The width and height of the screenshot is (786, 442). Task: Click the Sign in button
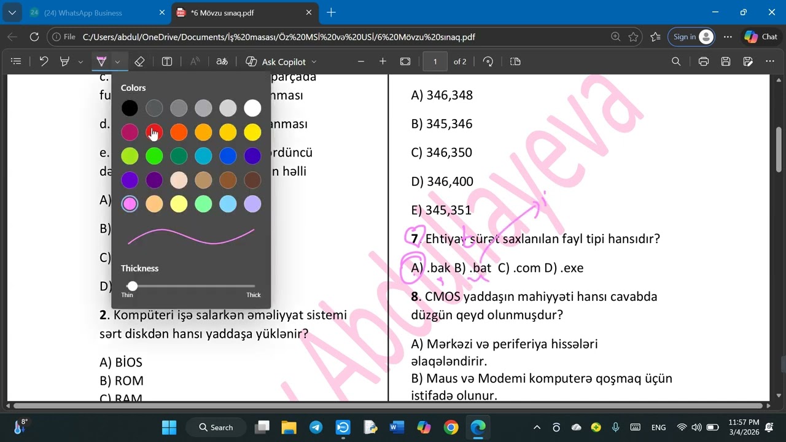point(691,37)
